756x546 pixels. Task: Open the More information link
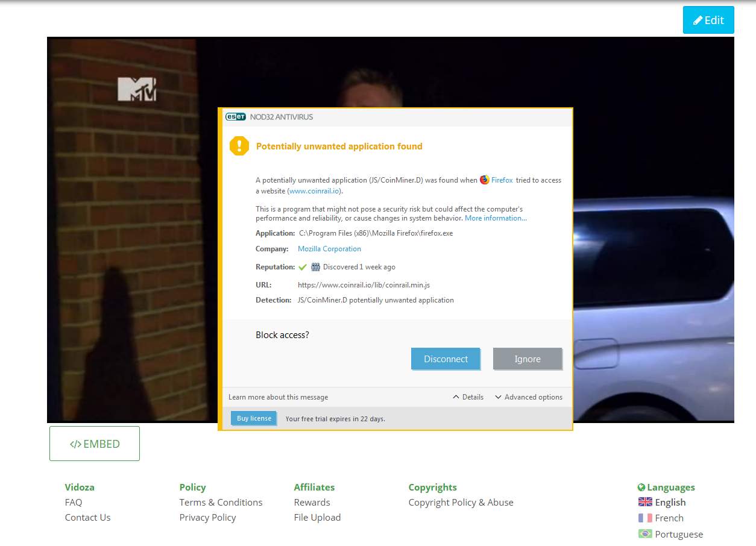point(496,218)
